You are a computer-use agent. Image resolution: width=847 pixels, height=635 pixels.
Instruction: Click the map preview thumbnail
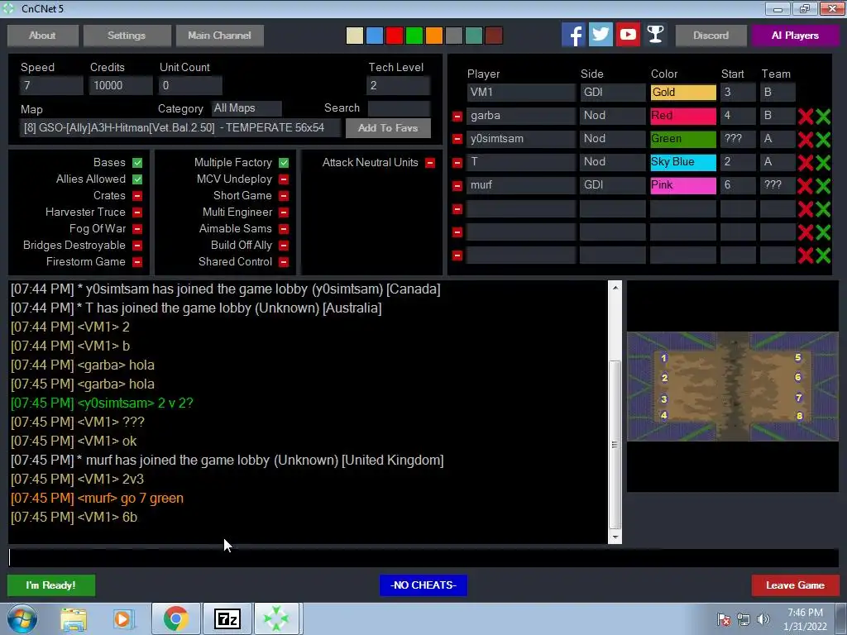click(x=733, y=386)
